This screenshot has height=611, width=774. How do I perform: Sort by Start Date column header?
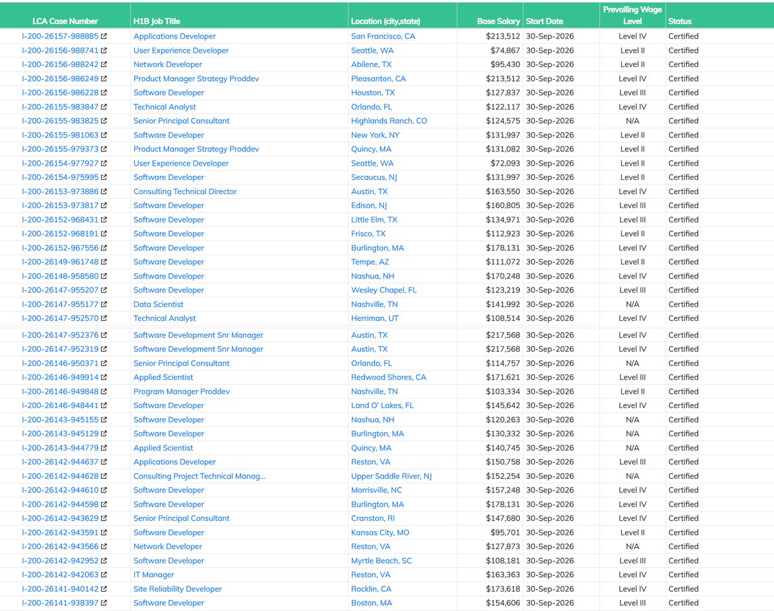(544, 21)
